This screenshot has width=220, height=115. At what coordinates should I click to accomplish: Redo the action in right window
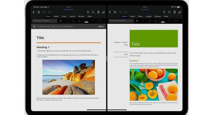click(126, 12)
